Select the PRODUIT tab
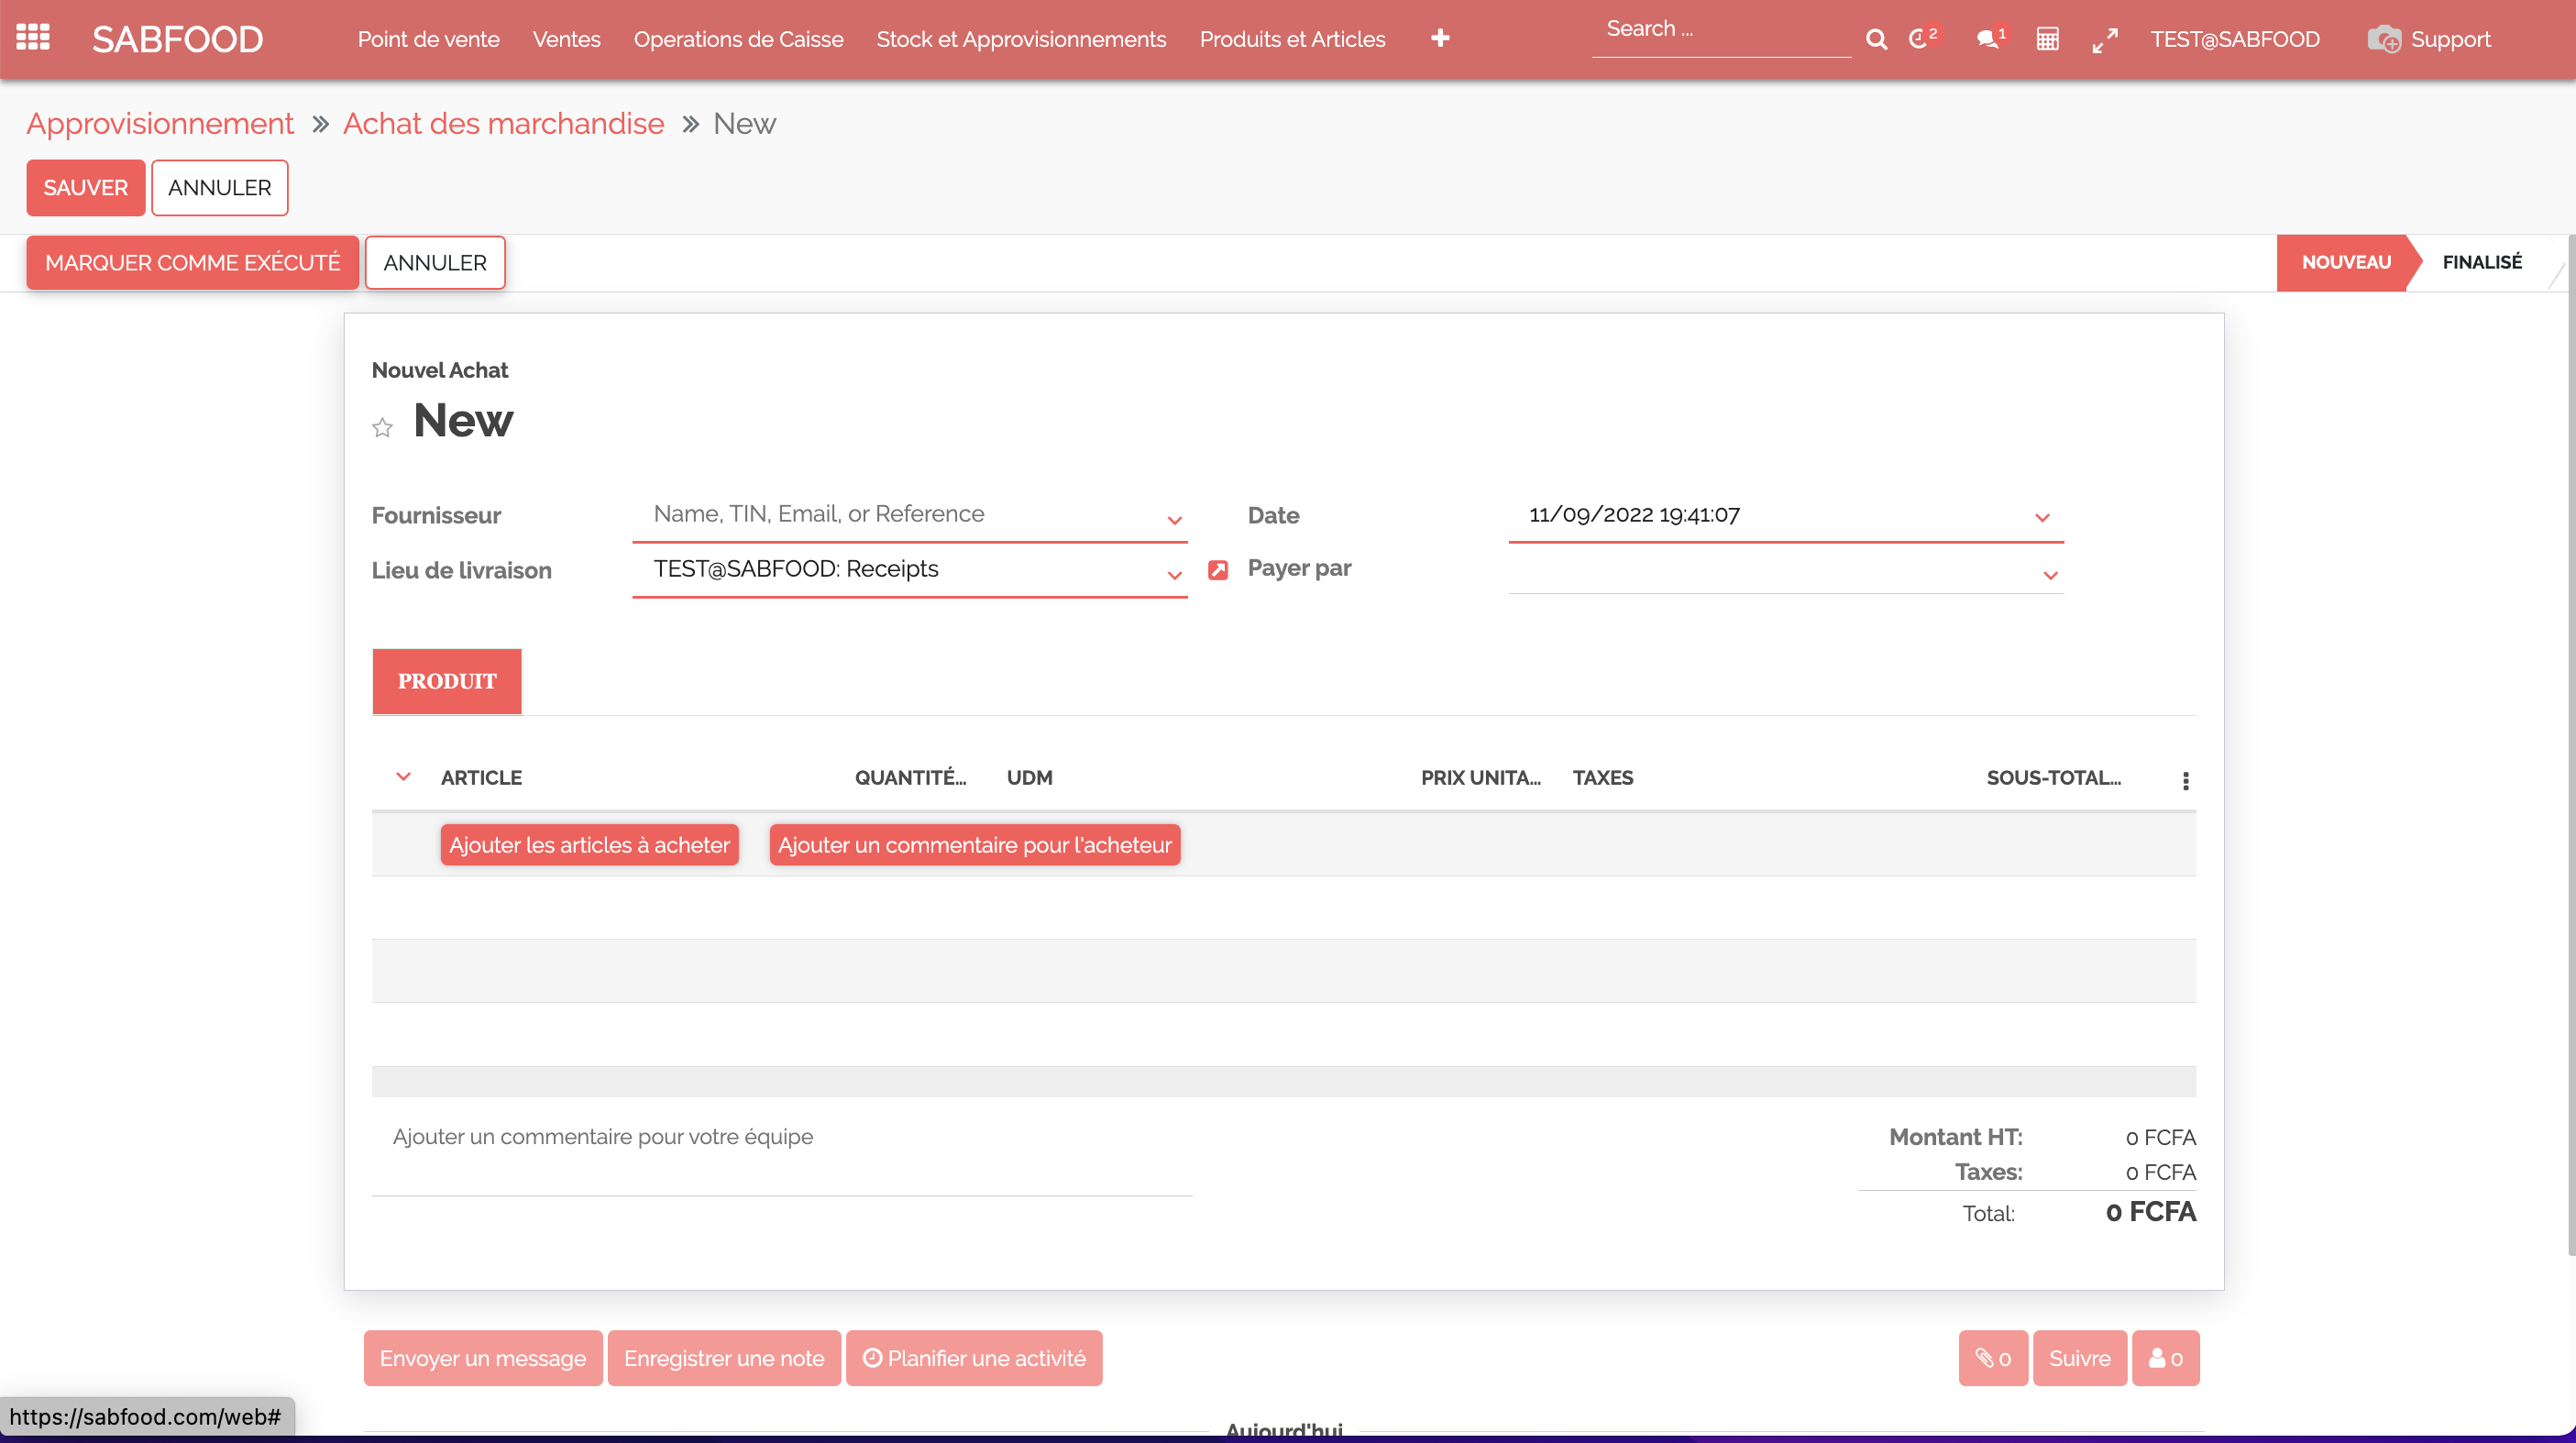2576x1443 pixels. pyautogui.click(x=447, y=681)
